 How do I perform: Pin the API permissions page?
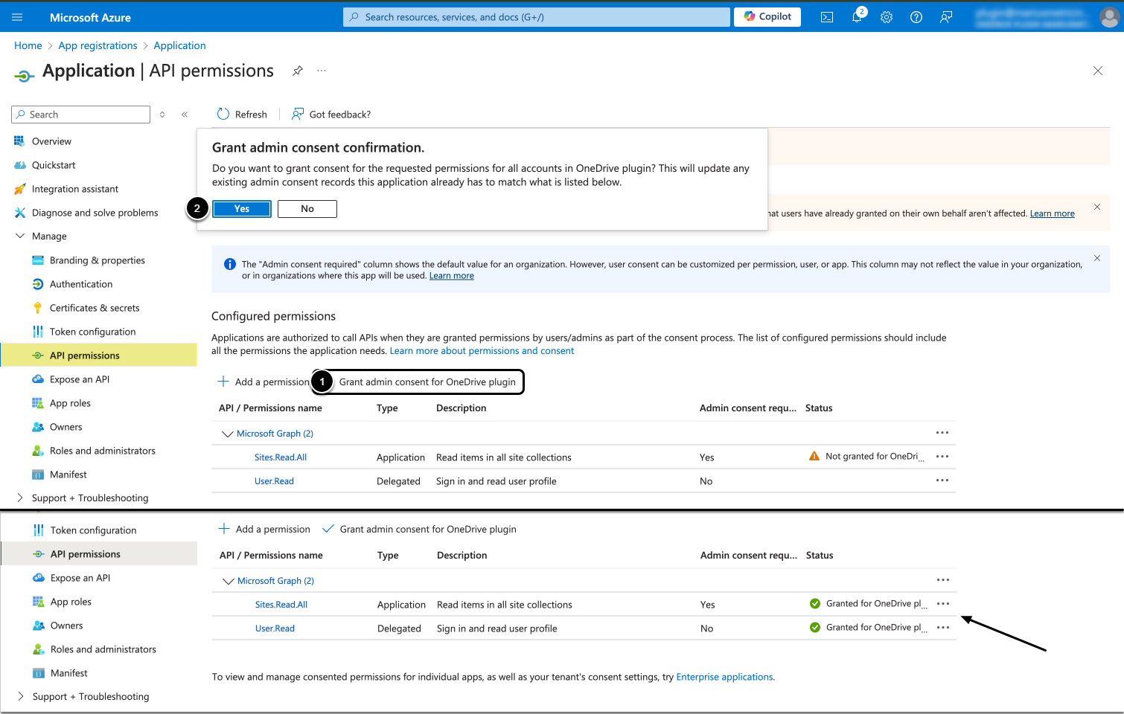pyautogui.click(x=298, y=71)
